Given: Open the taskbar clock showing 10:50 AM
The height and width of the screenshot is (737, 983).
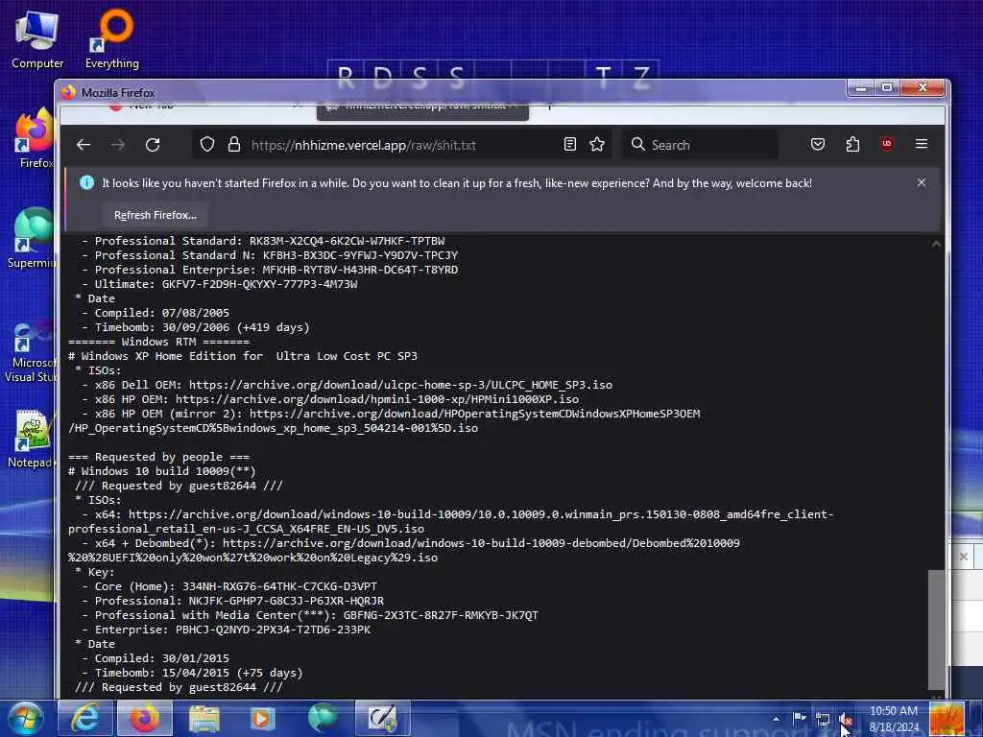Looking at the screenshot, I should pyautogui.click(x=894, y=719).
